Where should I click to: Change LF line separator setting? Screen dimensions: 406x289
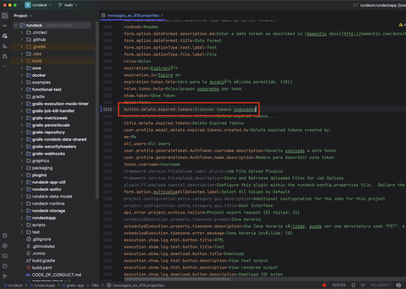tap(363, 285)
